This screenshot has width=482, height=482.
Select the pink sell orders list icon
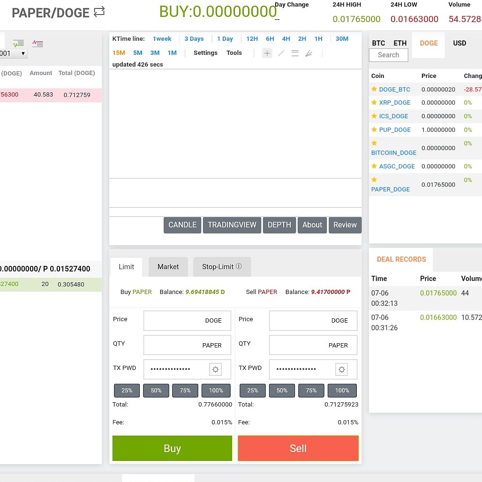tap(37, 43)
